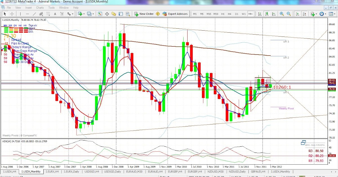The image size is (338, 177).
Task: Click the IBFX Daily Pivots chart icon
Action: (x=303, y=142)
